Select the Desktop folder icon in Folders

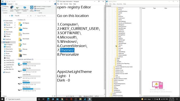tap(20, 29)
